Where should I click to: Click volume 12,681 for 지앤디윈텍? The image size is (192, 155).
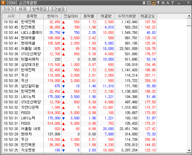tap(108, 107)
